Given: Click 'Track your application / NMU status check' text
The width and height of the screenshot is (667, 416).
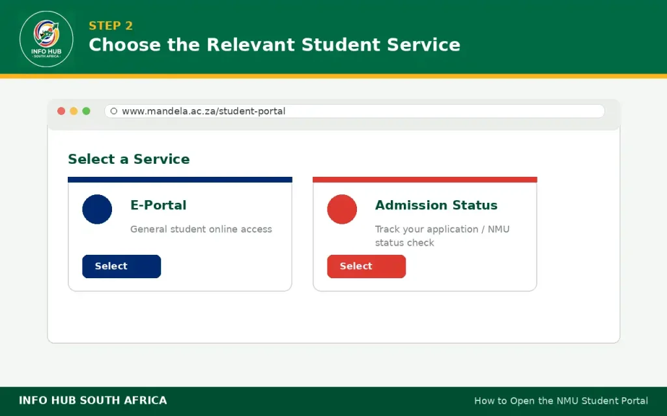Looking at the screenshot, I should [x=442, y=235].
